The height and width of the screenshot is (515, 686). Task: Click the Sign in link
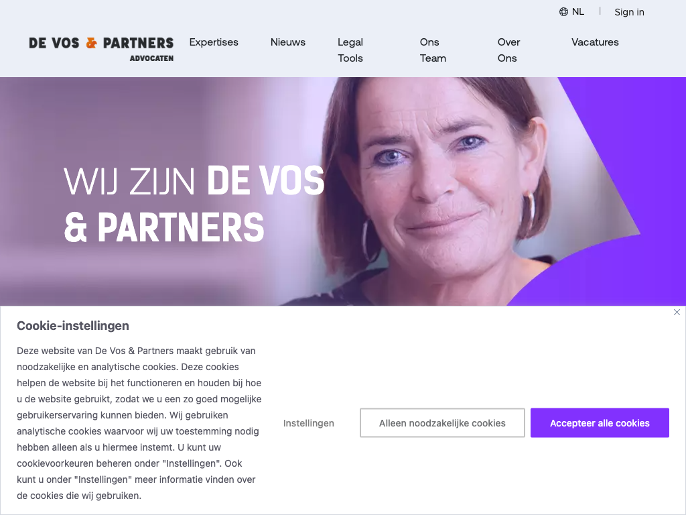(x=629, y=12)
